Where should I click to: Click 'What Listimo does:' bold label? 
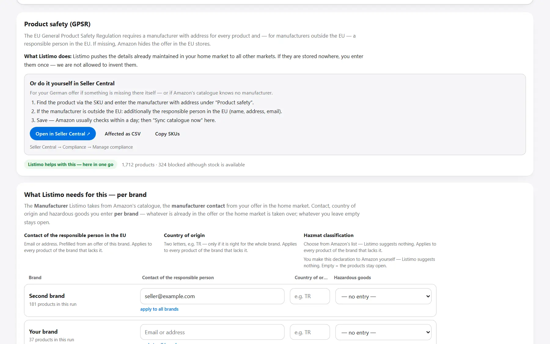pyautogui.click(x=48, y=56)
